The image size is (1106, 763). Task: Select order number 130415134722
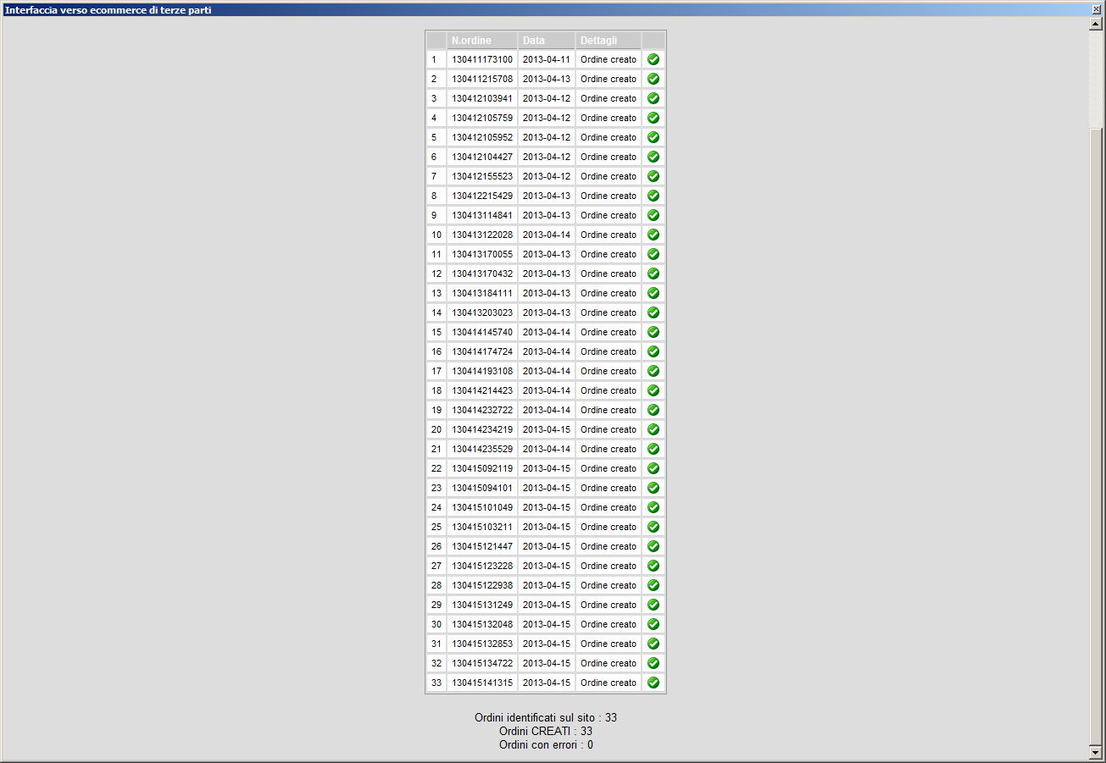click(482, 663)
